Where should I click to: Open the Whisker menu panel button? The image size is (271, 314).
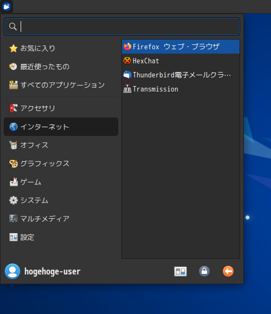pos(7,6)
